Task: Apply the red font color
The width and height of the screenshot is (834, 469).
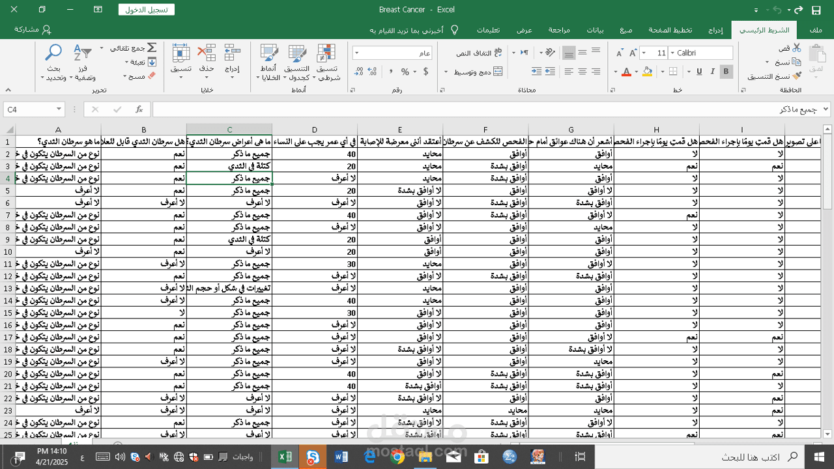Action: [626, 72]
